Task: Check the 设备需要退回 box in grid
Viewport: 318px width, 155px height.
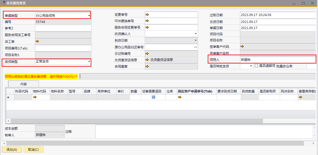Action: [153, 97]
